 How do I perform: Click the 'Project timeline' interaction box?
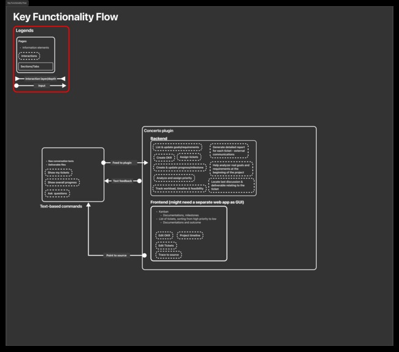190,235
